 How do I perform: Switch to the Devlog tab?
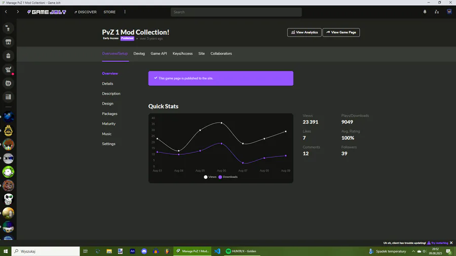[x=139, y=54]
